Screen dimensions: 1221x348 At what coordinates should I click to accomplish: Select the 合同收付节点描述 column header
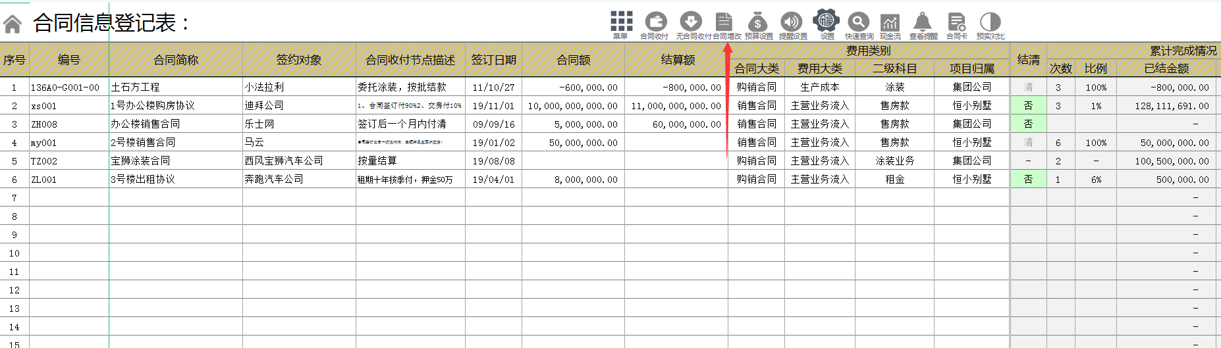[410, 60]
